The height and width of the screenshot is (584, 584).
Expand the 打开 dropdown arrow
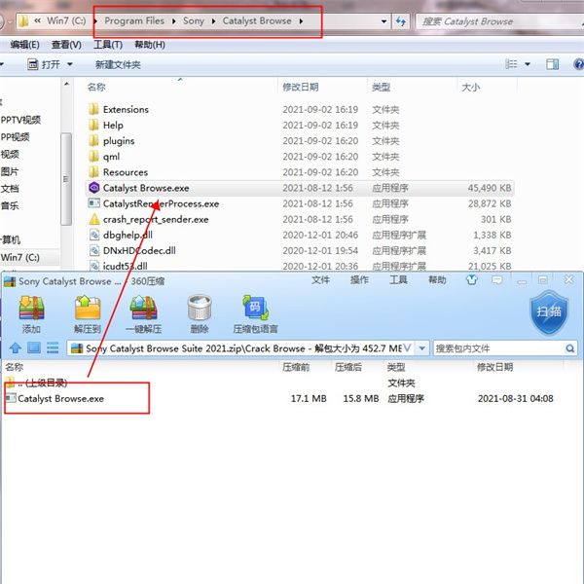(70, 64)
